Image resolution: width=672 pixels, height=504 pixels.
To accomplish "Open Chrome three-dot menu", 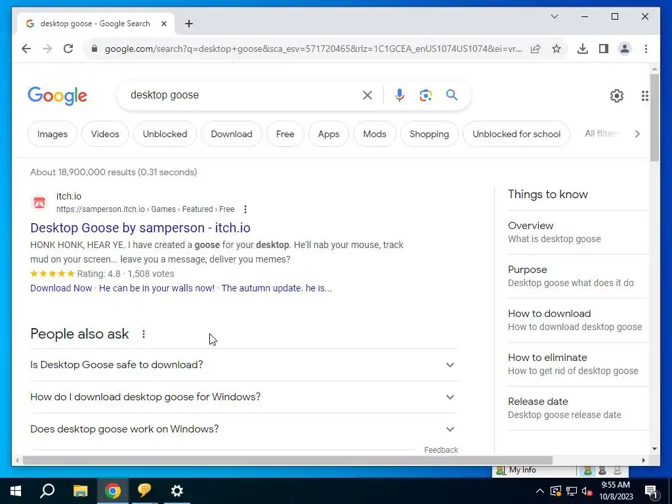I will (x=646, y=49).
